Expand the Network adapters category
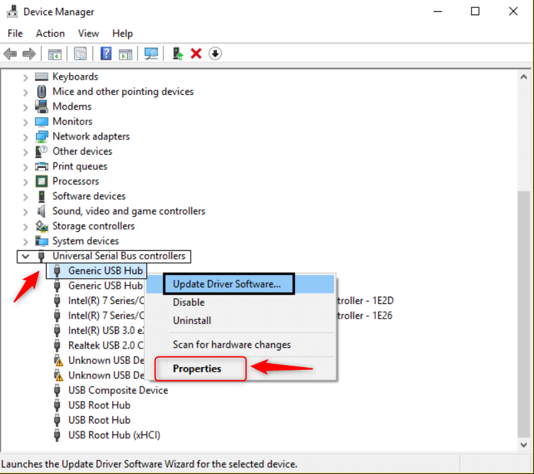The width and height of the screenshot is (534, 474). coord(26,137)
